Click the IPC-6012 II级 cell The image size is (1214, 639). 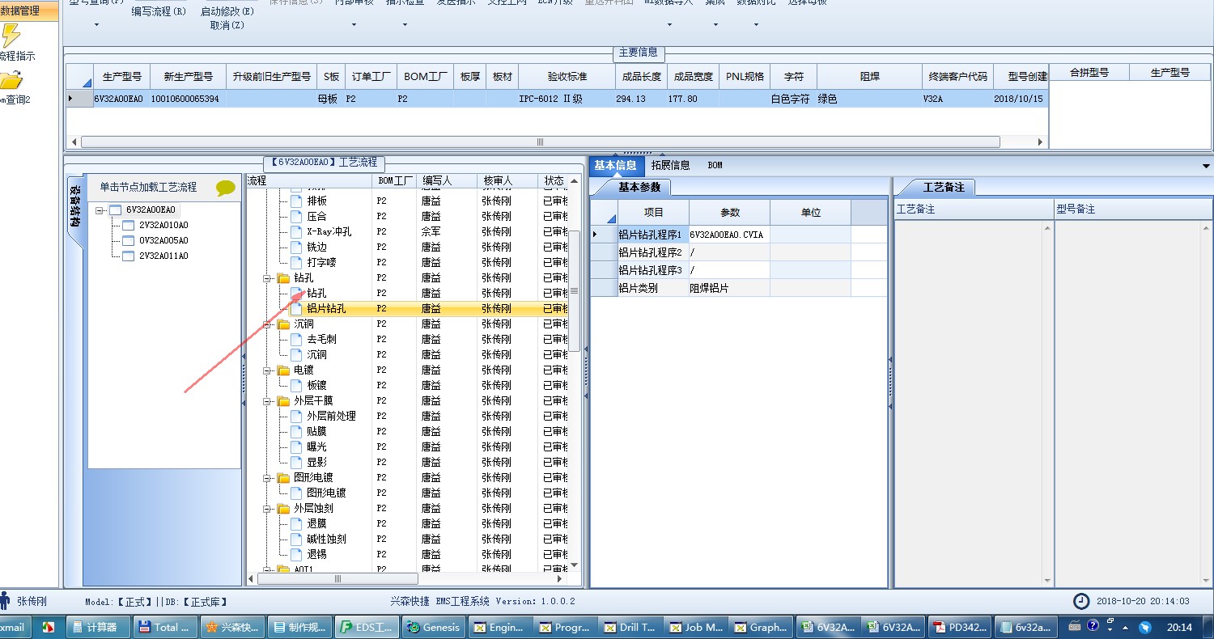(567, 99)
